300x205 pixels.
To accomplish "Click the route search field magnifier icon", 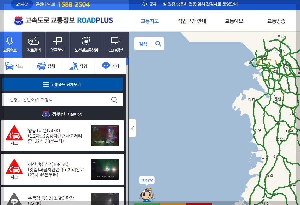I will pos(114,100).
